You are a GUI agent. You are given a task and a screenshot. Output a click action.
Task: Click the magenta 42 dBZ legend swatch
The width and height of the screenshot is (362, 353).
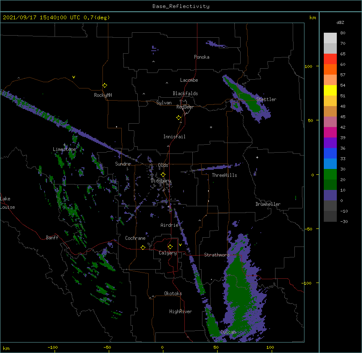coord(330,132)
